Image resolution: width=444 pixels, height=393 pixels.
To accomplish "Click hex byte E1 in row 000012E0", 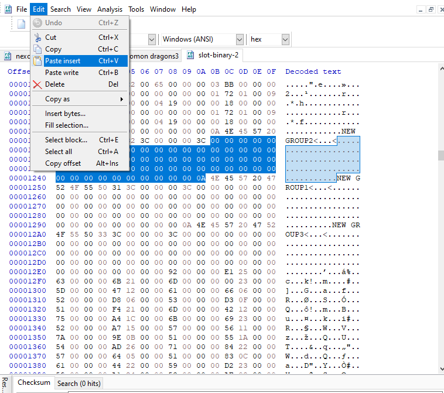I will click(229, 272).
